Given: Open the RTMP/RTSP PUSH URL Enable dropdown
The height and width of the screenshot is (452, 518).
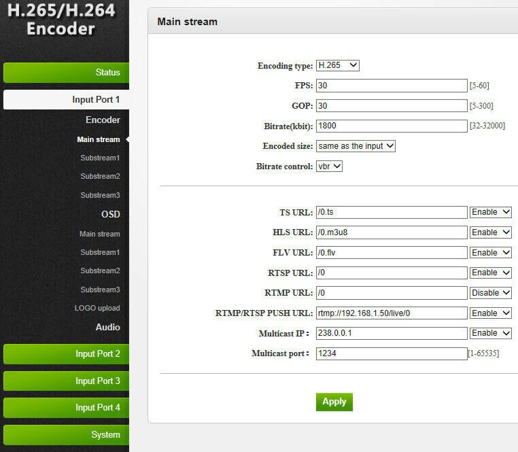Looking at the screenshot, I should point(491,313).
